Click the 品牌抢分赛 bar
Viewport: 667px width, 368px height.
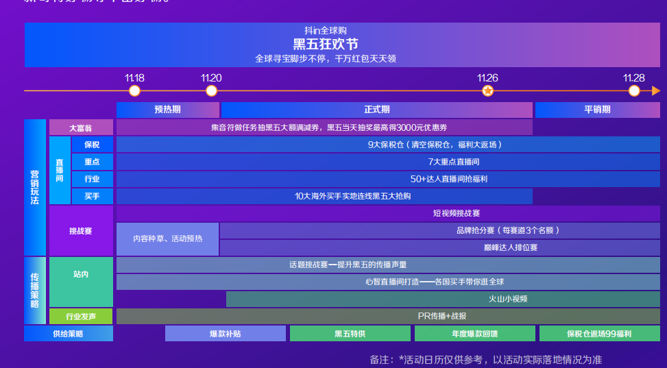click(440, 230)
